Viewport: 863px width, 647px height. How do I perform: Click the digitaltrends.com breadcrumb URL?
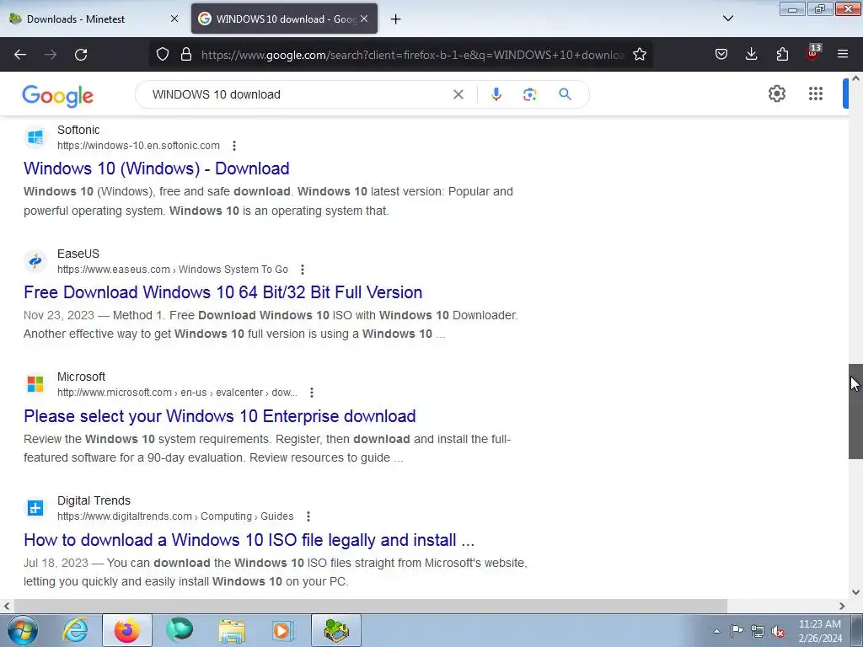[175, 516]
